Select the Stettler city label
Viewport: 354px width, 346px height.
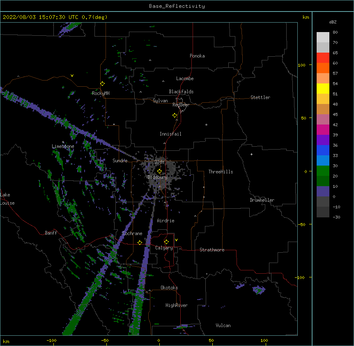260,97
